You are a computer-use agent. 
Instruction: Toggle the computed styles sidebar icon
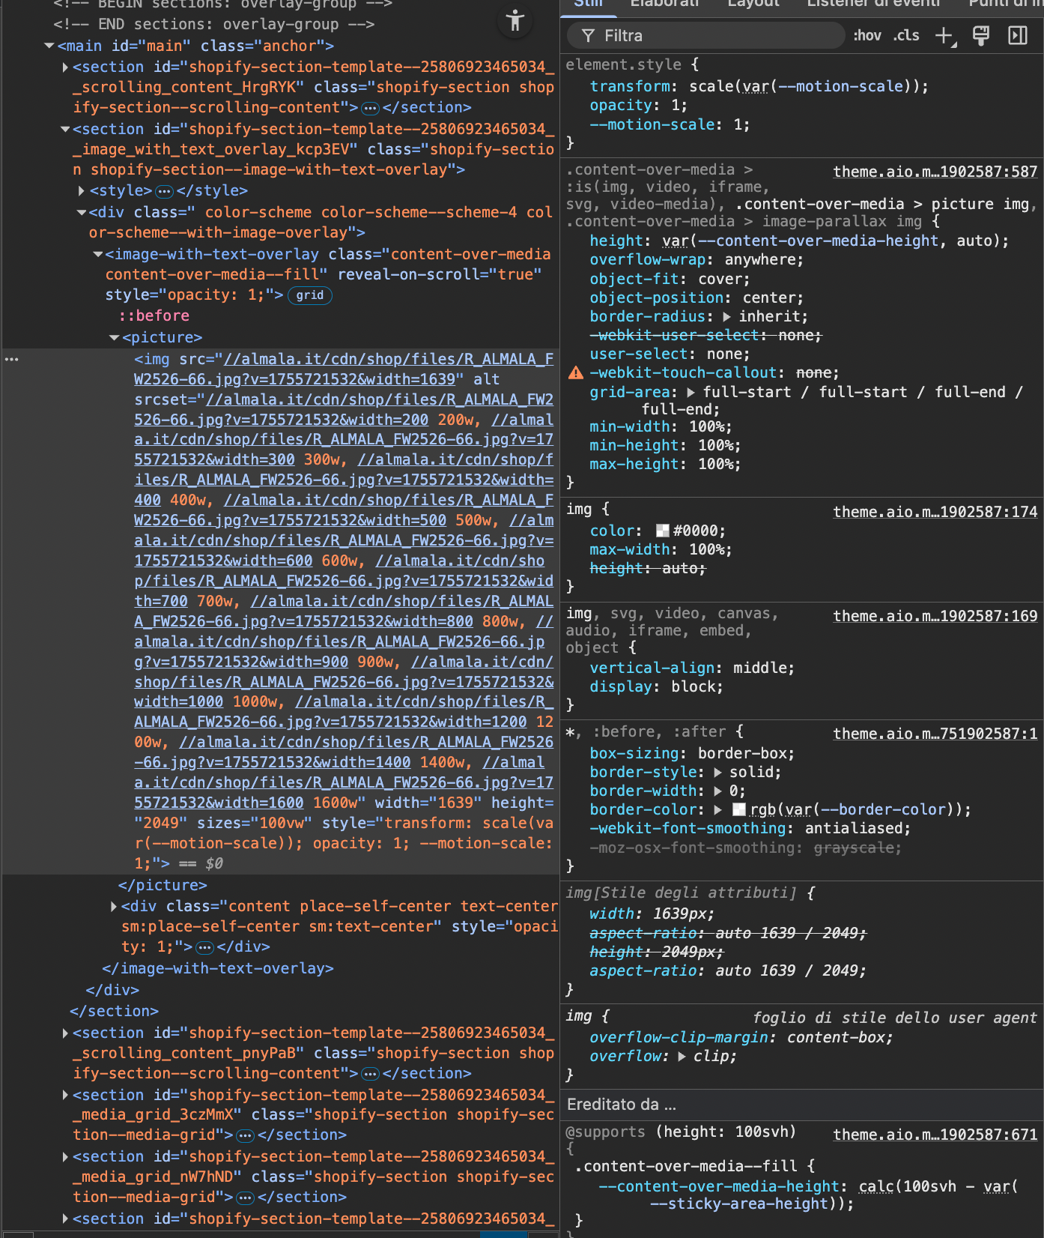(x=1018, y=36)
